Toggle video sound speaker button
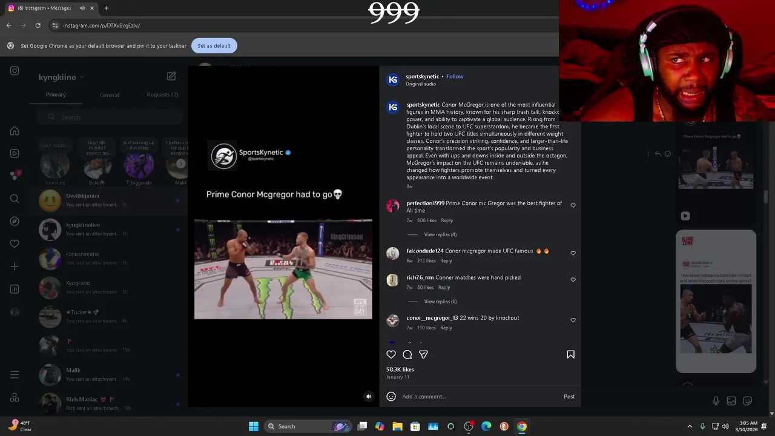Screen dimensions: 775x436 (369, 397)
